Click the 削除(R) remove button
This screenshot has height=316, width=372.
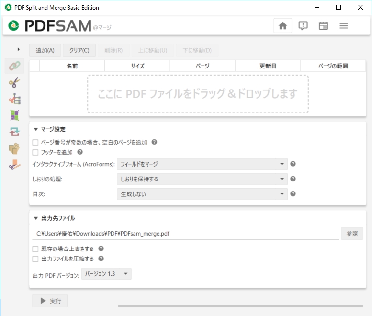click(x=113, y=50)
